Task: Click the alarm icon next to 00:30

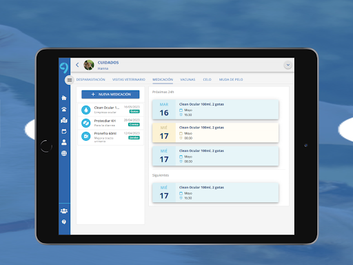Action: 181,138
